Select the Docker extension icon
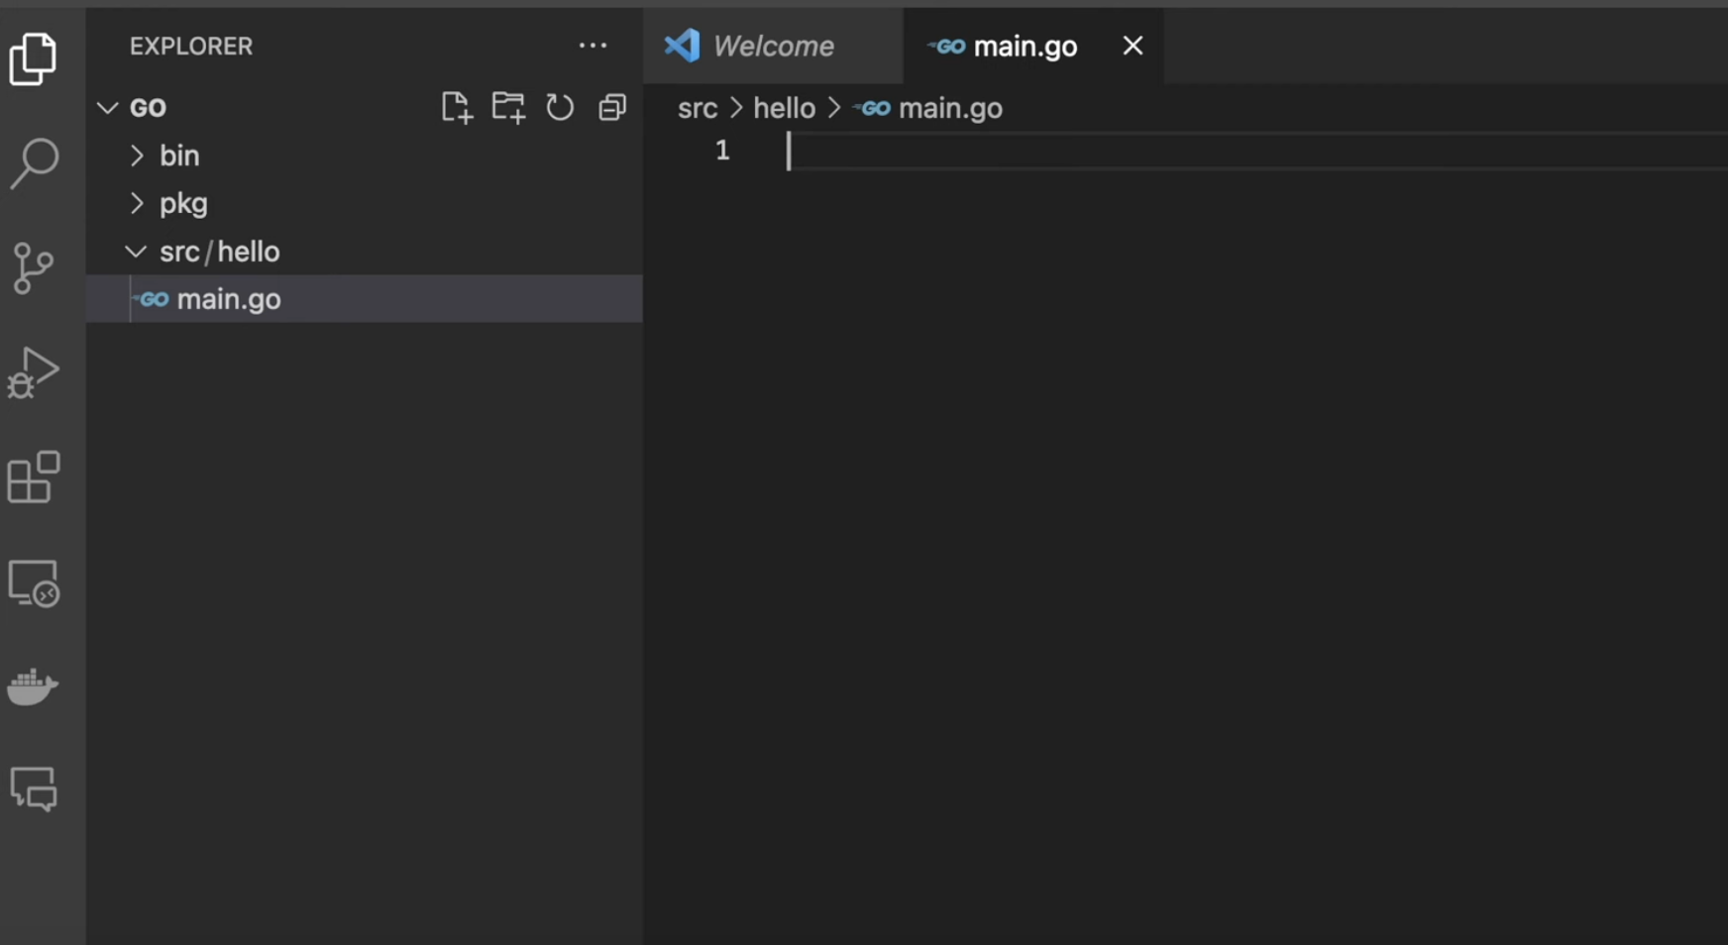1728x945 pixels. (35, 686)
